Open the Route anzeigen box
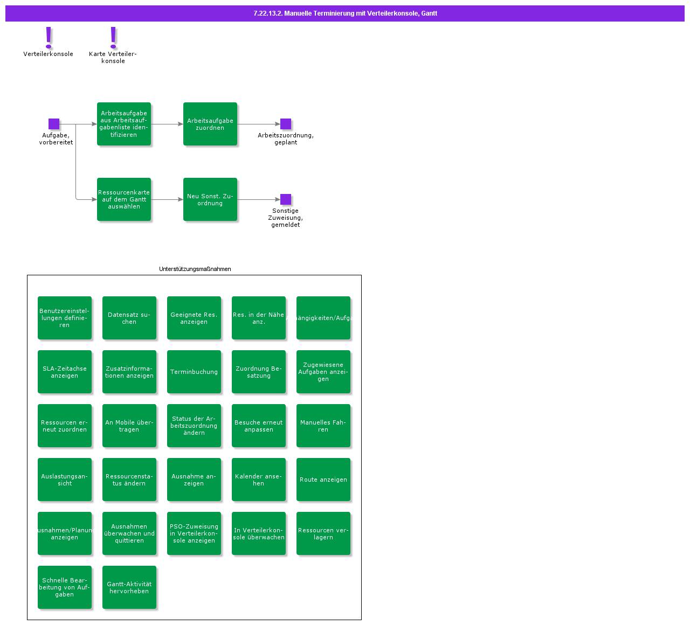This screenshot has height=625, width=690. click(x=323, y=480)
